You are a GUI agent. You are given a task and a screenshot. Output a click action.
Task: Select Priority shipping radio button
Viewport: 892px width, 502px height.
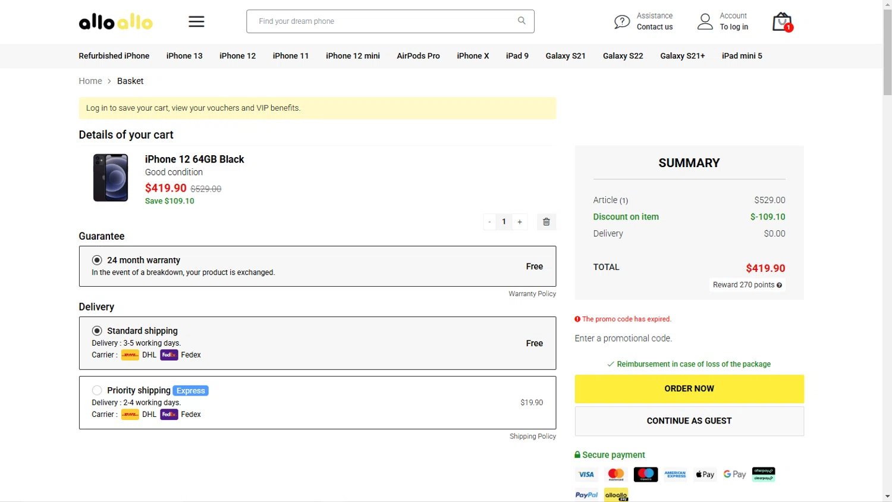coord(97,391)
